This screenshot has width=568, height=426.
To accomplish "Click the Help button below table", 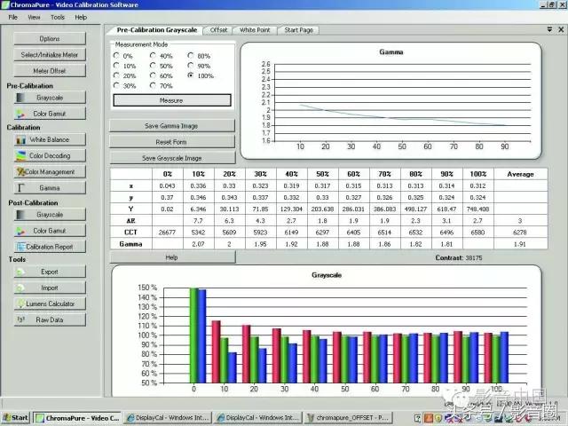I will (172, 257).
